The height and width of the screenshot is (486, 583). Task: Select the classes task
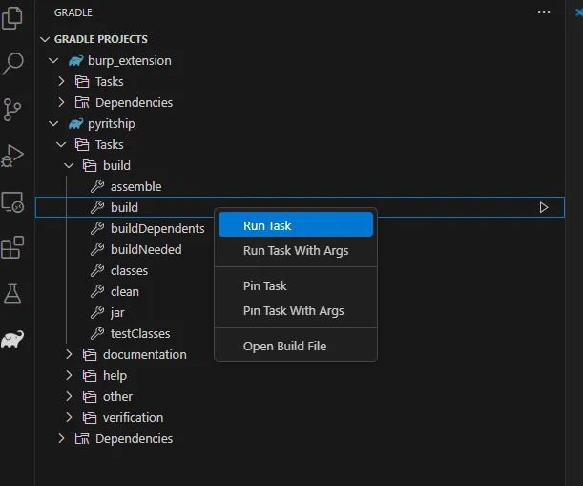[x=129, y=270]
